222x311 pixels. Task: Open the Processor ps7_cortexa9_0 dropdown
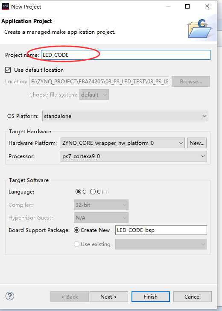coord(134,156)
